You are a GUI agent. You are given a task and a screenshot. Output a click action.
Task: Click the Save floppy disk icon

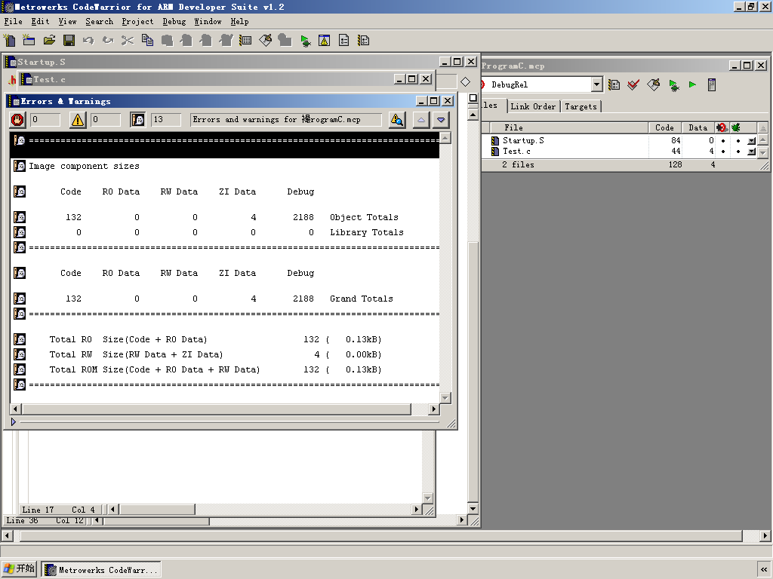pos(69,41)
